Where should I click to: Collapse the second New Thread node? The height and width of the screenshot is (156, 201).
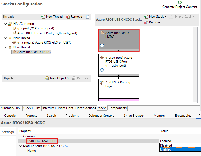[5, 47]
